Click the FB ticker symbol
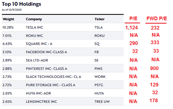Screen dimensions: 173x109 [x=97, y=52]
